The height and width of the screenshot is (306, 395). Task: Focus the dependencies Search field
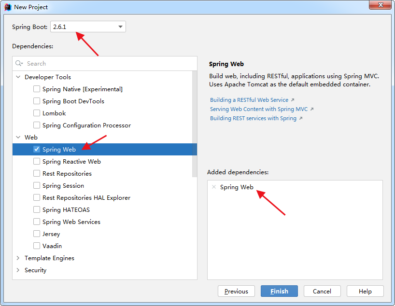pos(105,63)
